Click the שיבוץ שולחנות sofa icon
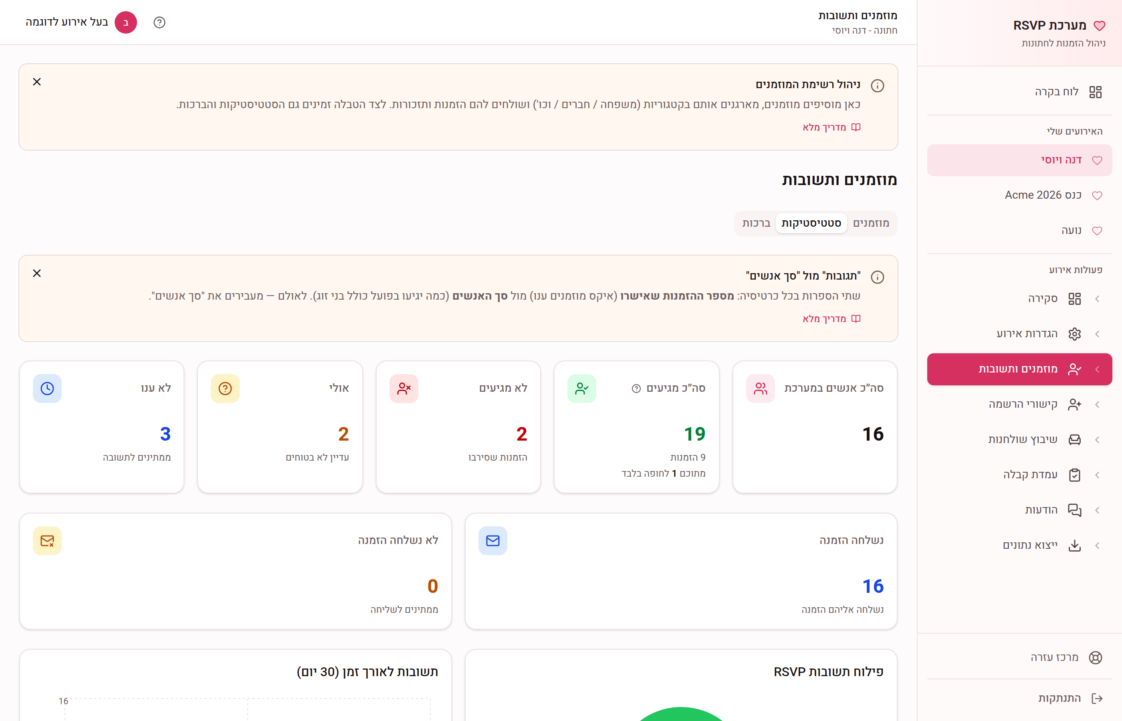The image size is (1122, 721). pos(1074,440)
